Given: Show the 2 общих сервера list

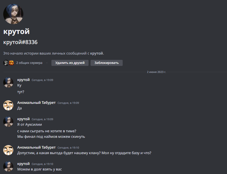Looking at the screenshot, I should (29, 63).
